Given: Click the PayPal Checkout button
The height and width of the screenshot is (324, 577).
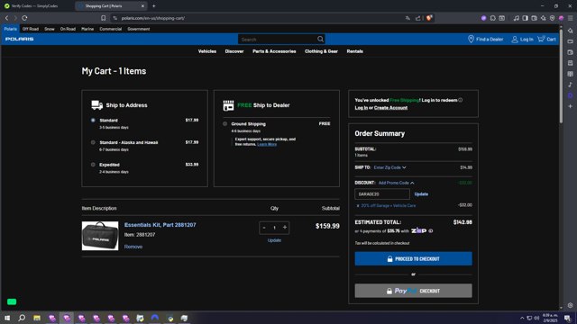Looking at the screenshot, I should (x=413, y=291).
